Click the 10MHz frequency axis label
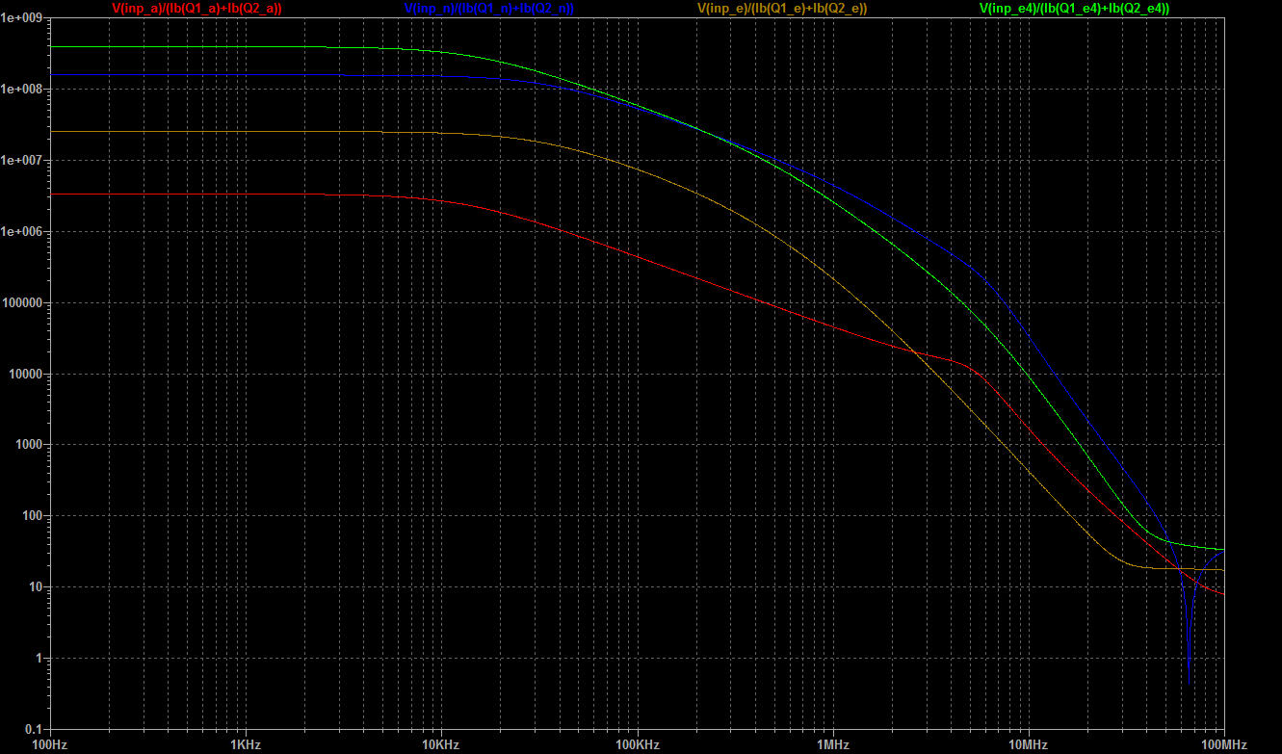The image size is (1282, 754). click(x=1028, y=743)
